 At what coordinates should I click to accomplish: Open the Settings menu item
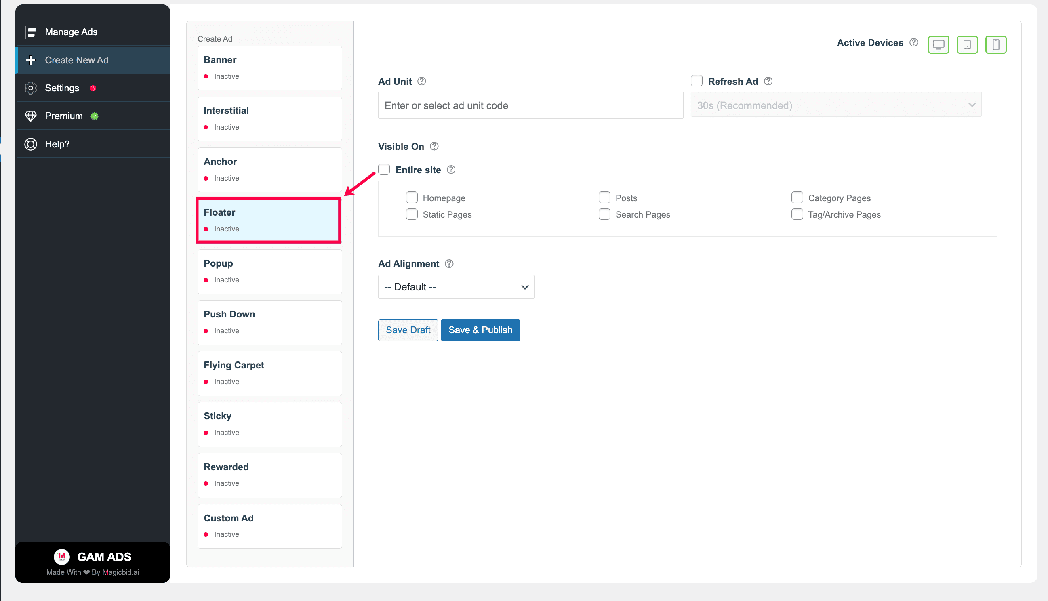[x=93, y=88]
